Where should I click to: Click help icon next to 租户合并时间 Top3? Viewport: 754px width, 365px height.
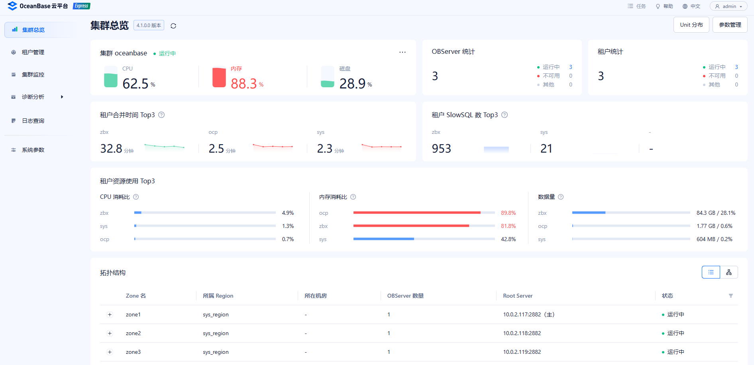(161, 115)
